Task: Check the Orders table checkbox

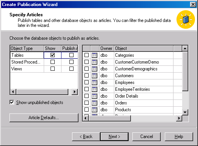Action: click(86, 103)
